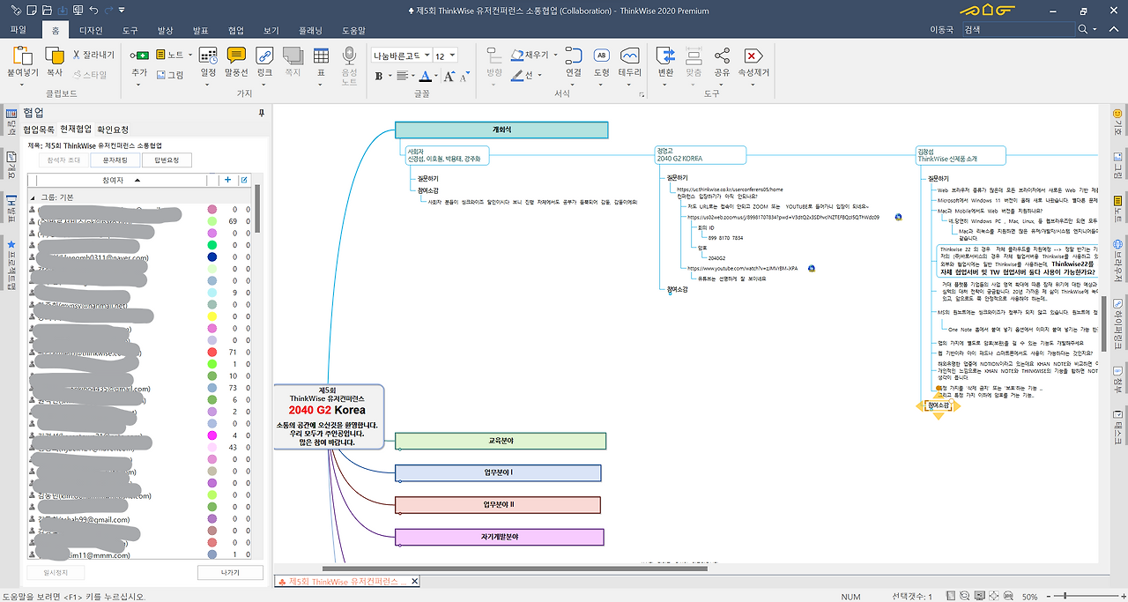The height and width of the screenshot is (602, 1128).
Task: Click the 자기계발분야 topic node
Action: pos(500,537)
